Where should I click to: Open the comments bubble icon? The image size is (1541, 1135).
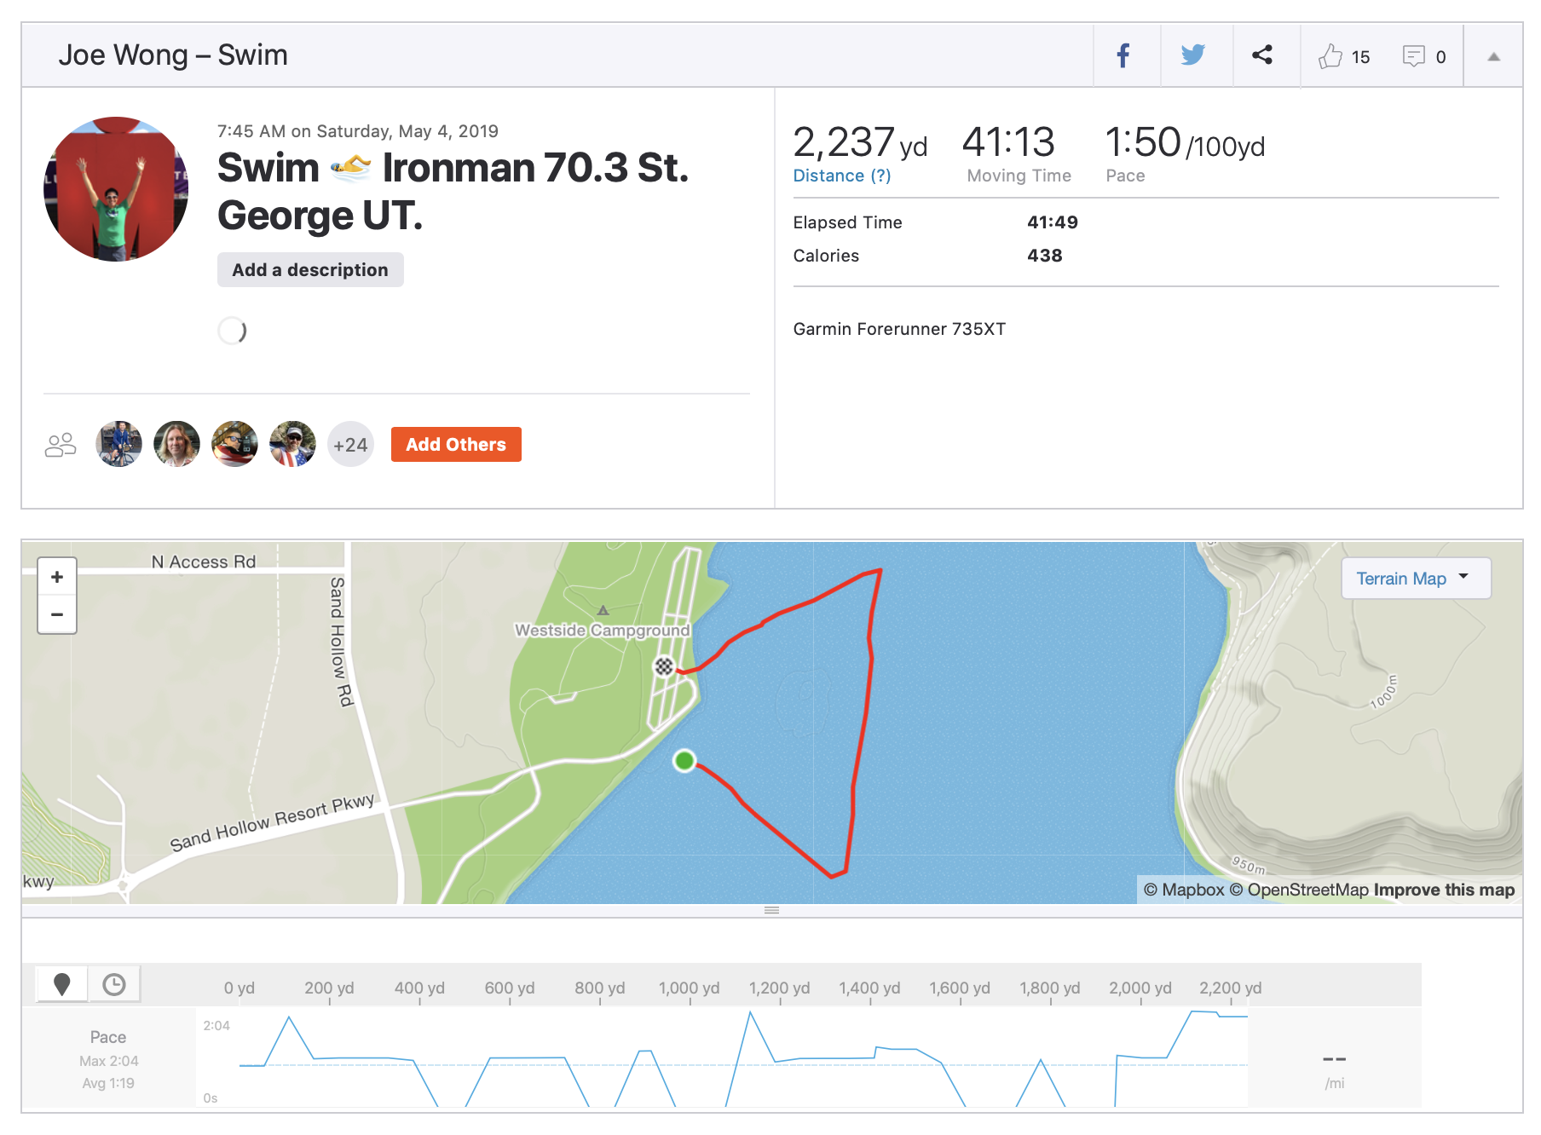click(1413, 56)
